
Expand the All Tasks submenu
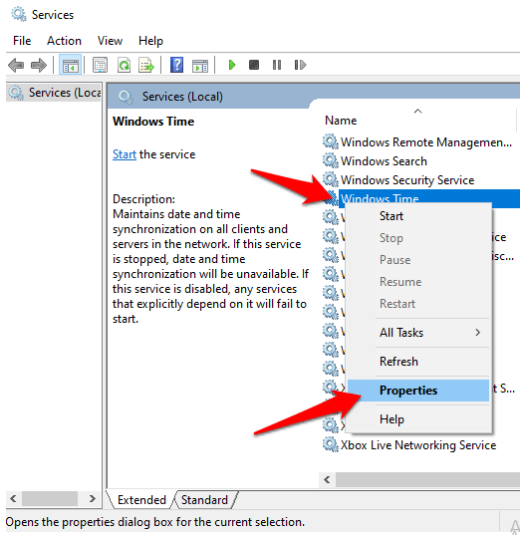click(431, 333)
